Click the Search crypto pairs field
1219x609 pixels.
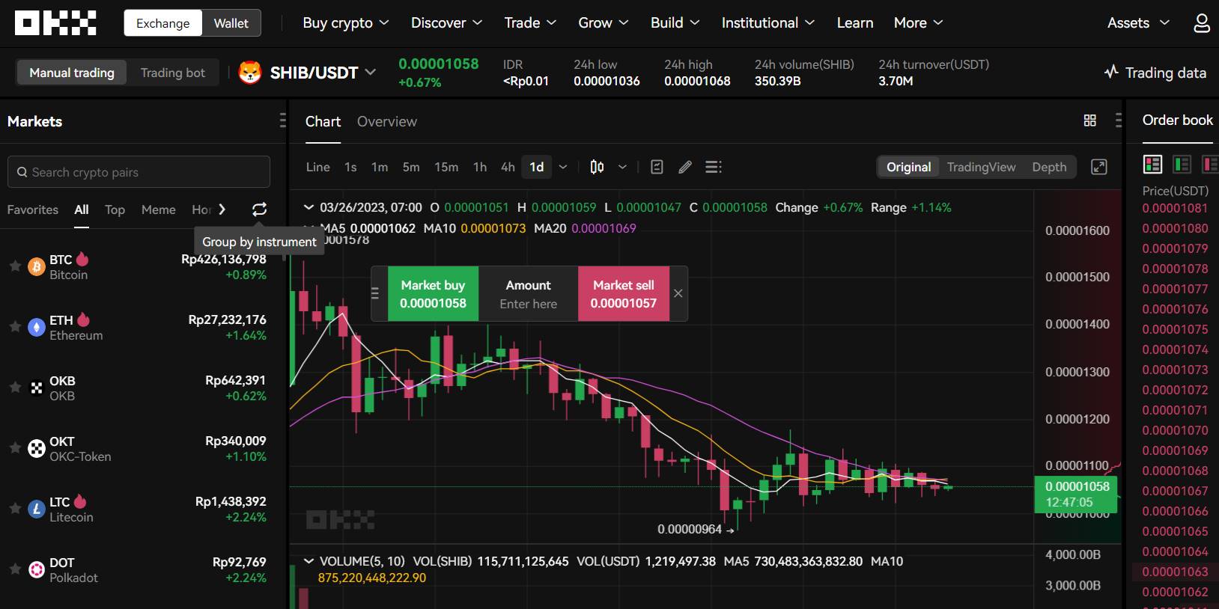[x=139, y=172]
